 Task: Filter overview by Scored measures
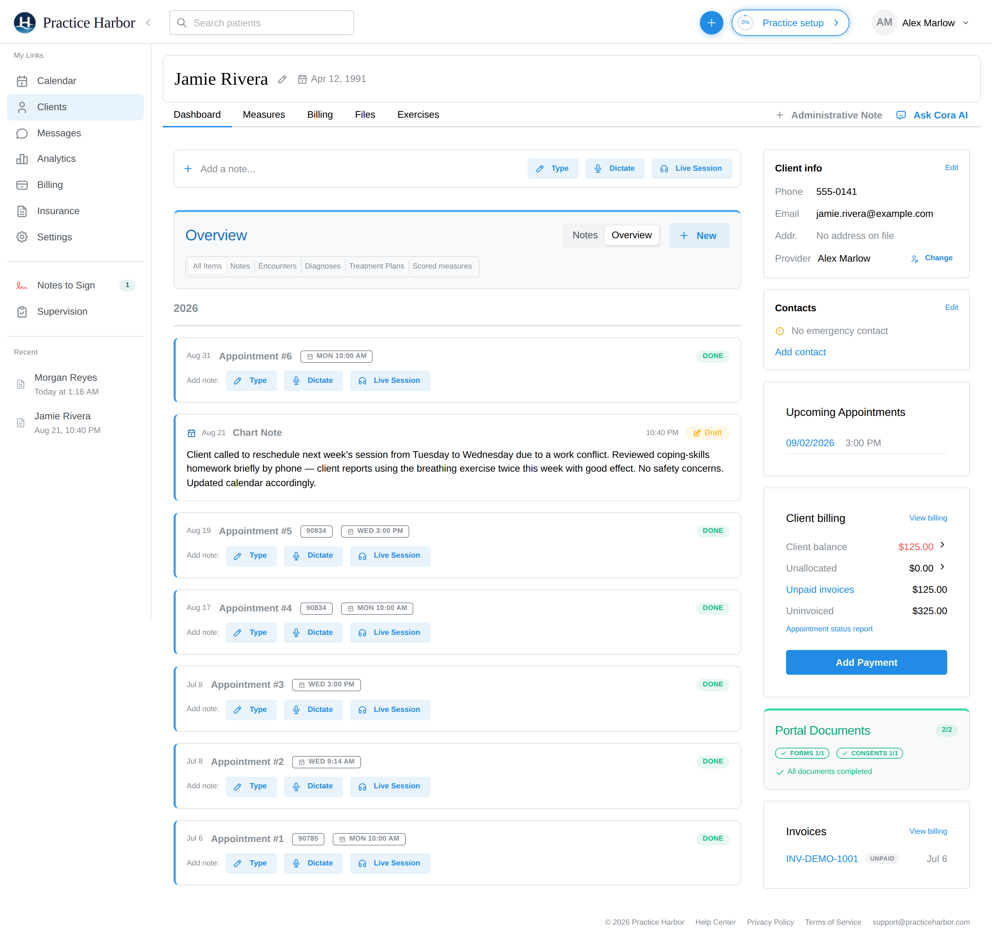click(442, 266)
